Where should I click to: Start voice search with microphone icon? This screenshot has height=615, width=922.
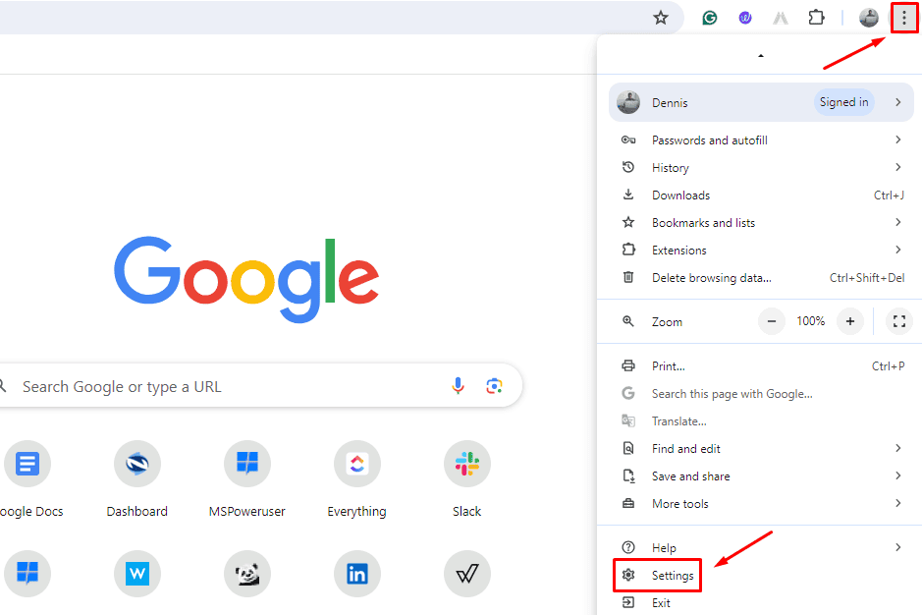458,386
